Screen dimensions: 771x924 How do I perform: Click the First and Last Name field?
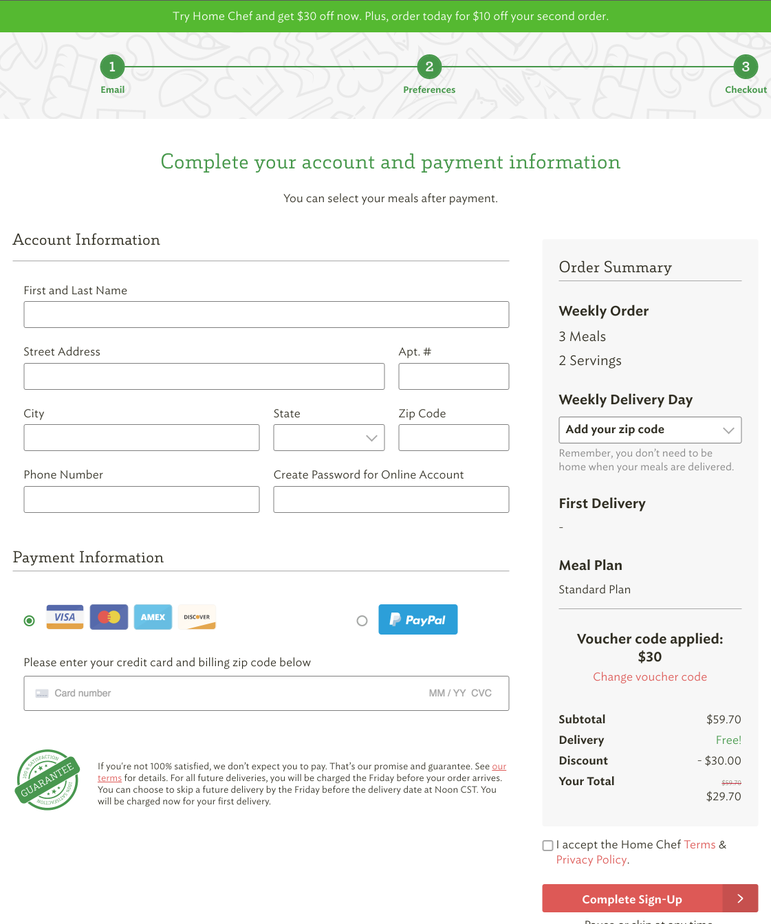(266, 314)
